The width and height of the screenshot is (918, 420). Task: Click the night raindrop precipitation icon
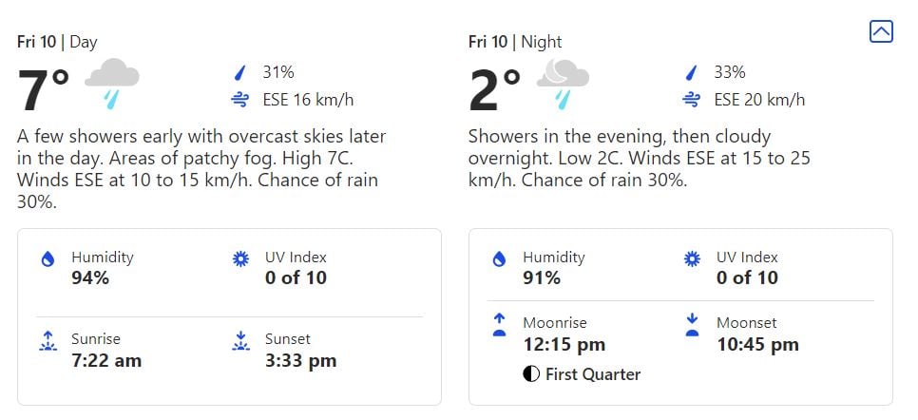pyautogui.click(x=691, y=72)
